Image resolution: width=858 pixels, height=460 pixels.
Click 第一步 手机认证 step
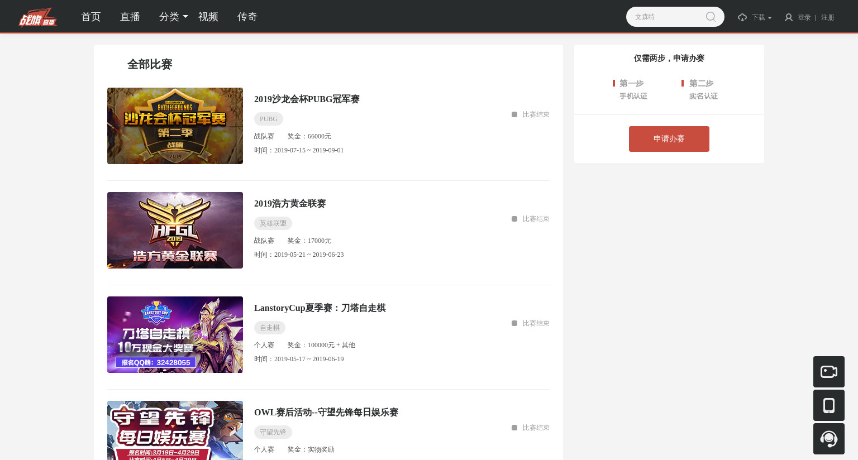click(631, 89)
